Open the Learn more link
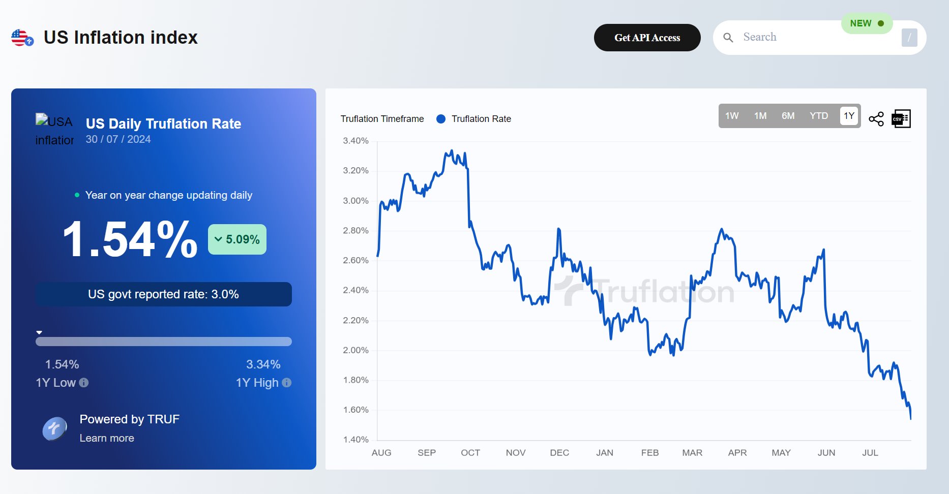This screenshot has width=949, height=494. [107, 438]
